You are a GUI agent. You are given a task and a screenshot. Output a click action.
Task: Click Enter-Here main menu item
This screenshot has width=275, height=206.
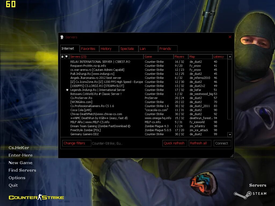point(20,155)
